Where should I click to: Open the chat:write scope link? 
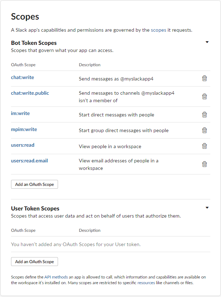point(22,77)
